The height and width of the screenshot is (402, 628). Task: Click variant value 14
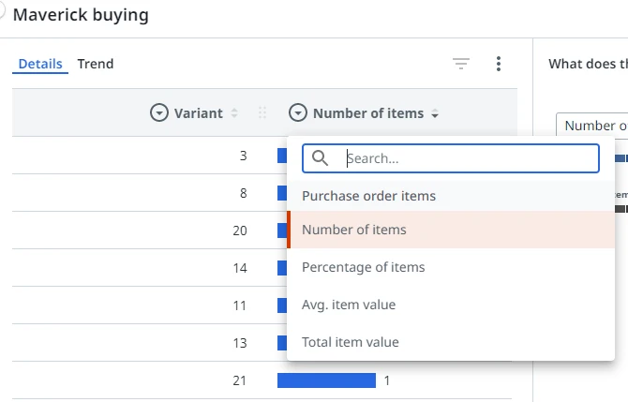pyautogui.click(x=240, y=268)
